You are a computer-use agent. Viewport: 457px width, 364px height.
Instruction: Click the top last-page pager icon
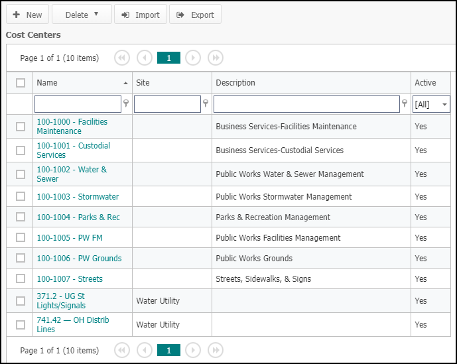point(216,58)
